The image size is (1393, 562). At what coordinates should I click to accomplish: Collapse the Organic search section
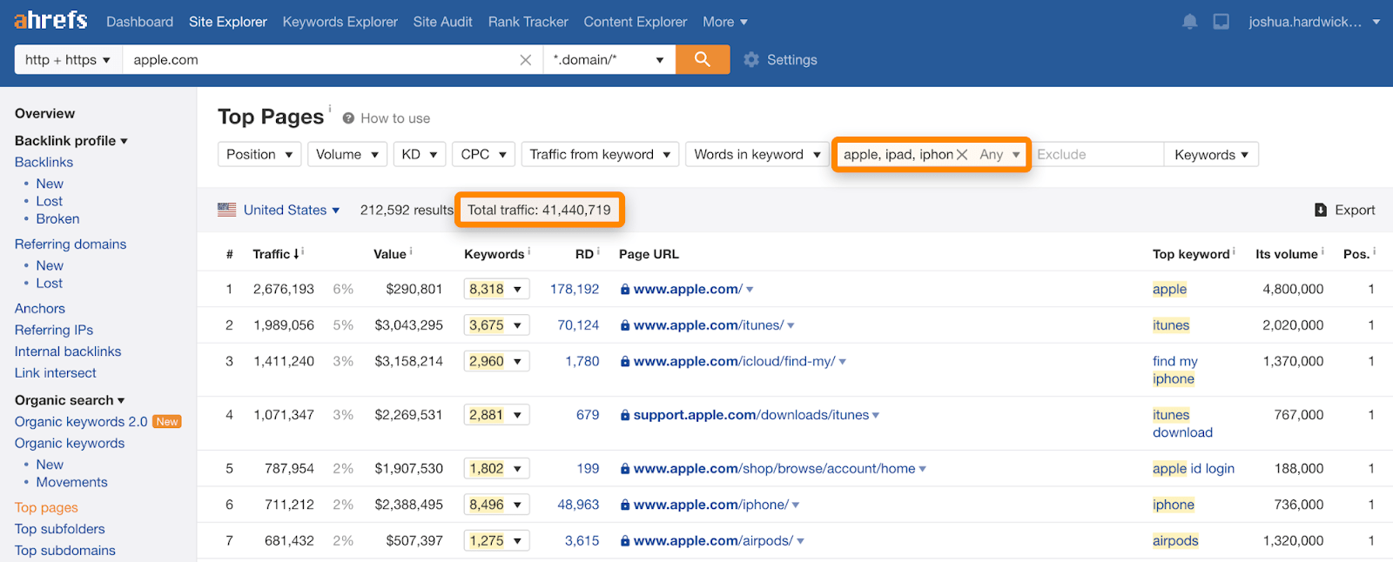click(x=70, y=400)
